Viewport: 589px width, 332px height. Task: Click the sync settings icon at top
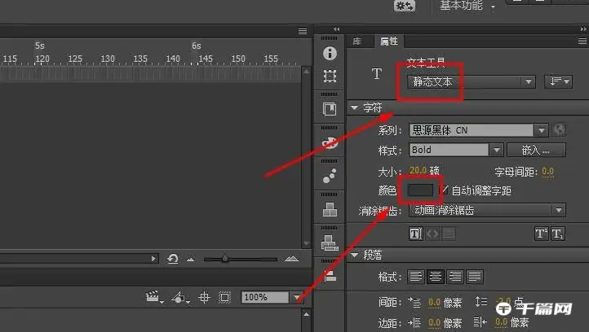[x=405, y=6]
